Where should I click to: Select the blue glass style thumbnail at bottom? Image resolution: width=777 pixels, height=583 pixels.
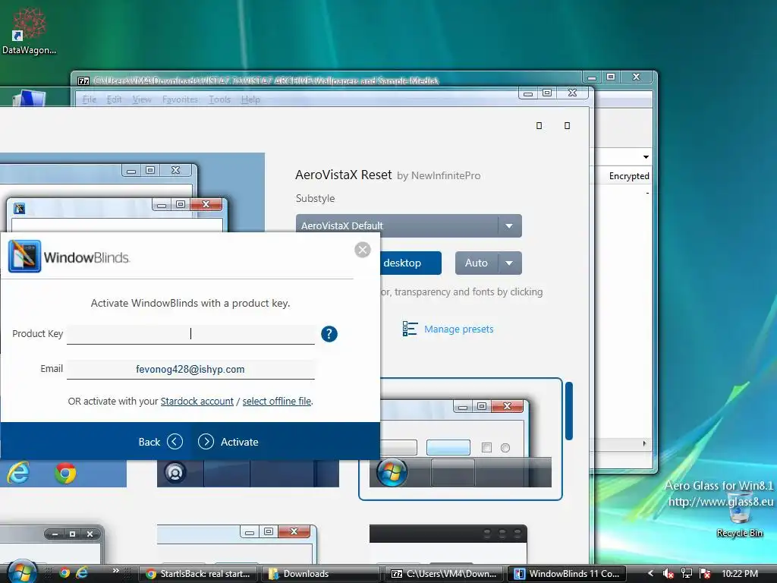coord(237,544)
